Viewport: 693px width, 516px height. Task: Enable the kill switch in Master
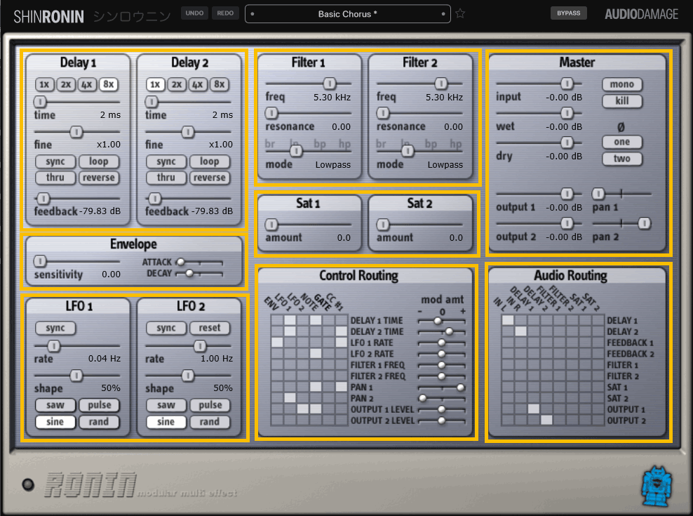622,101
